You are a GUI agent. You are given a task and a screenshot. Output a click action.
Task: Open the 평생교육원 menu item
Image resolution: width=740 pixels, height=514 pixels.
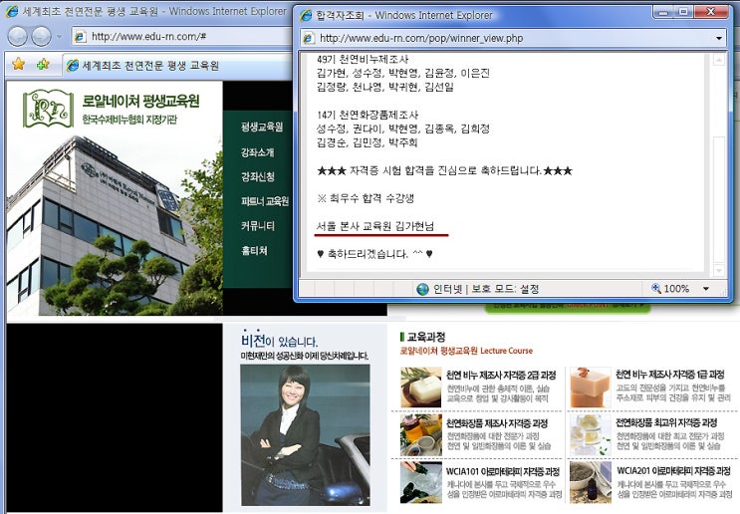[x=262, y=127]
